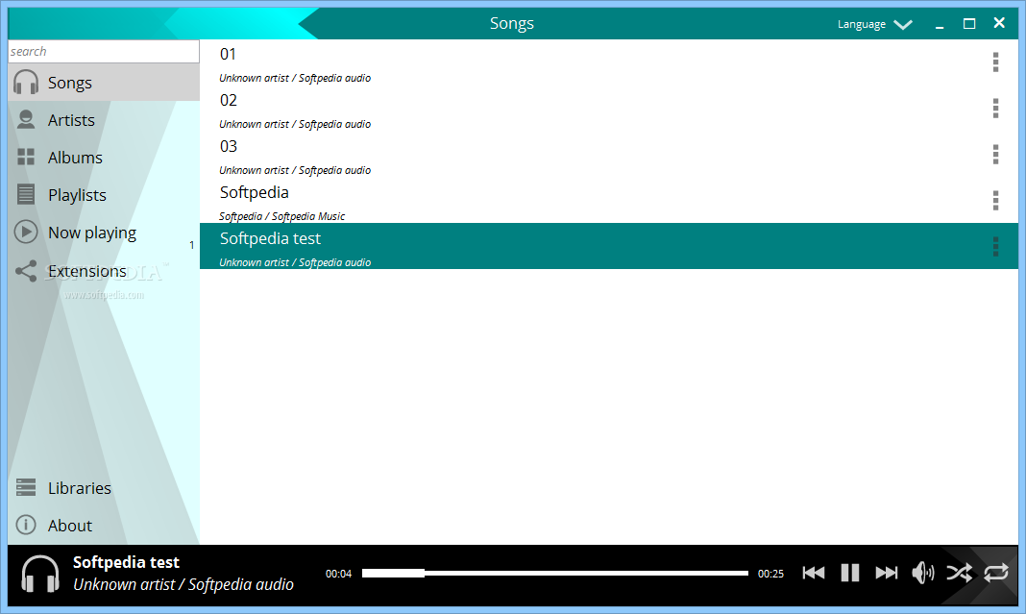Open the Artists section label
1026x614 pixels.
point(71,120)
